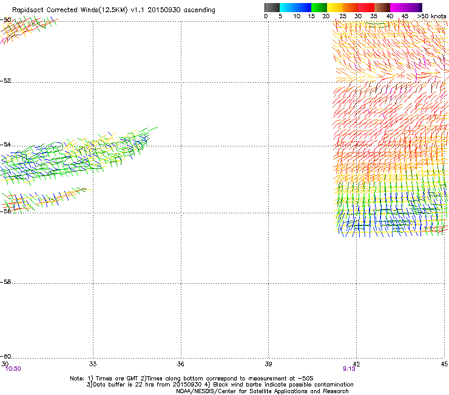Viewport: 449px width, 395px height.
Task: Click the -56 latitude axis label
Action: (5, 211)
